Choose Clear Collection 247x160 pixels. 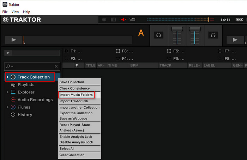pos(79,155)
